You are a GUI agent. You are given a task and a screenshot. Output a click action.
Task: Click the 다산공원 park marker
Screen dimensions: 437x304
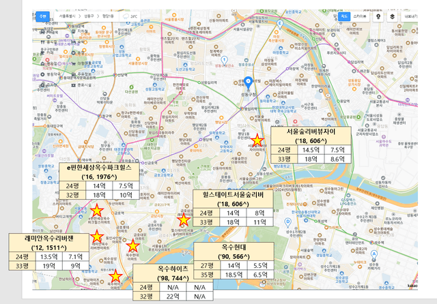click(x=132, y=87)
